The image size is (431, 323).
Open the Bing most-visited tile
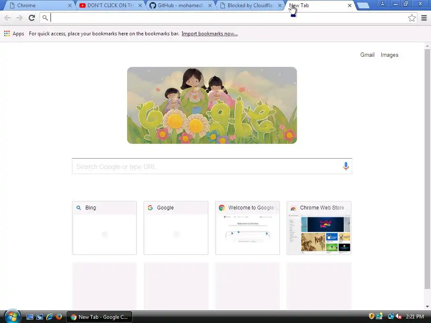pos(104,228)
